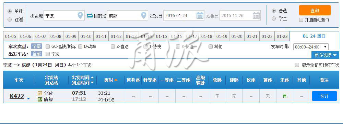This screenshot has height=124, width=343.
Task: Open the departure date calendar icon
Action: 200,15
